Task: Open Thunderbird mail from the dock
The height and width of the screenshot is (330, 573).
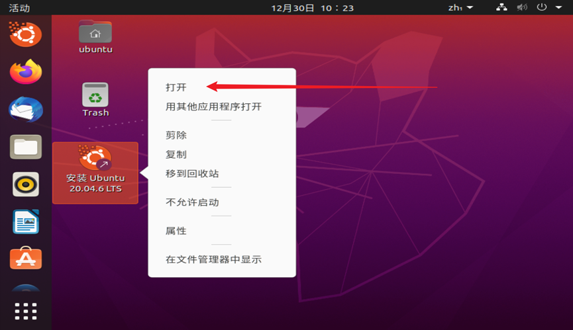Action: tap(26, 109)
